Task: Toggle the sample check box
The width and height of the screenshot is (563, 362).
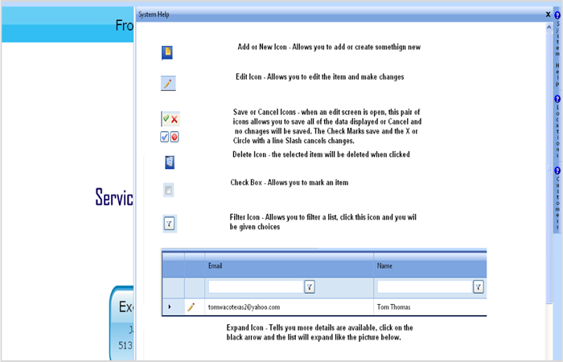Action: coord(168,190)
